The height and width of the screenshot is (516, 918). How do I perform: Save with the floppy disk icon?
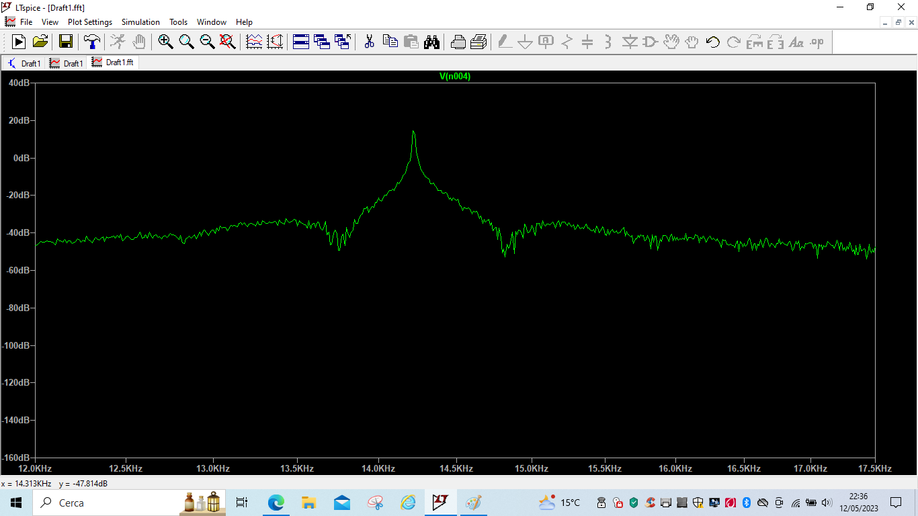click(x=66, y=42)
